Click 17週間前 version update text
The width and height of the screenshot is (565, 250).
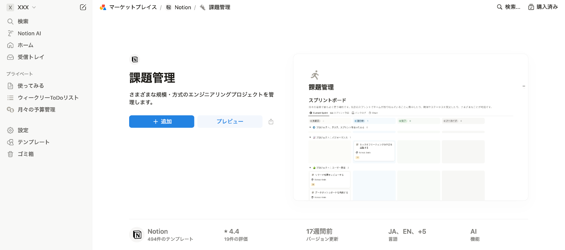pyautogui.click(x=319, y=231)
